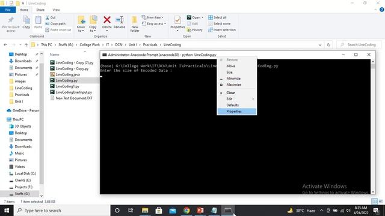Click the Windows Start button

coord(7,211)
